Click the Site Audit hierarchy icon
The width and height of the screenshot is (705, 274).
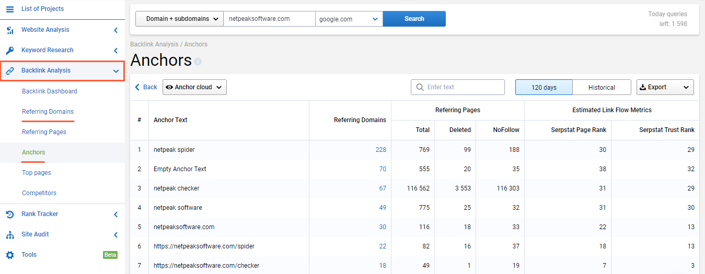[x=10, y=235]
